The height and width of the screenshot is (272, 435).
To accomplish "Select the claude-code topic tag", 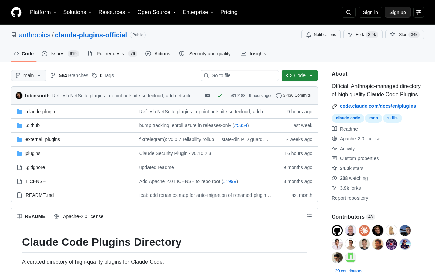I will coord(348,118).
